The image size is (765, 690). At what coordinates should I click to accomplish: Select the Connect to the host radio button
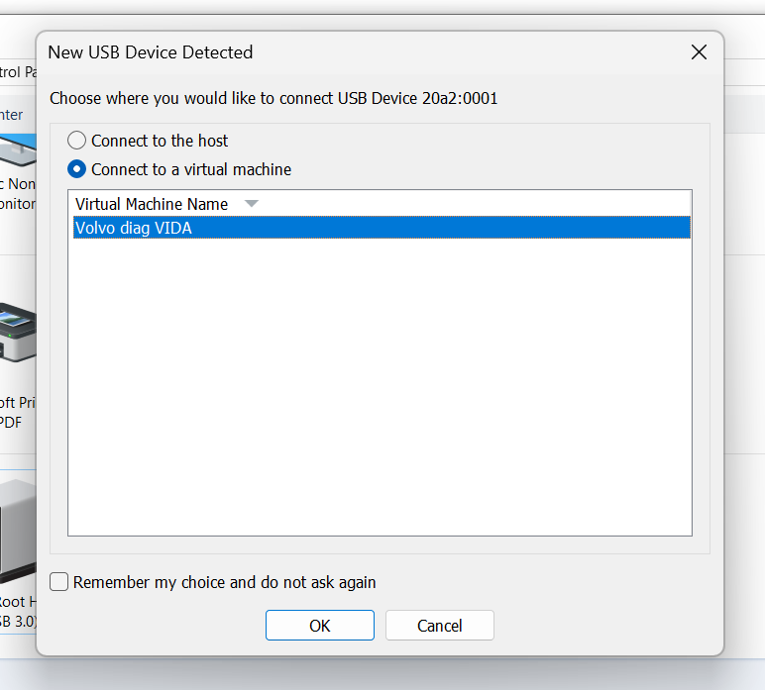[x=76, y=141]
